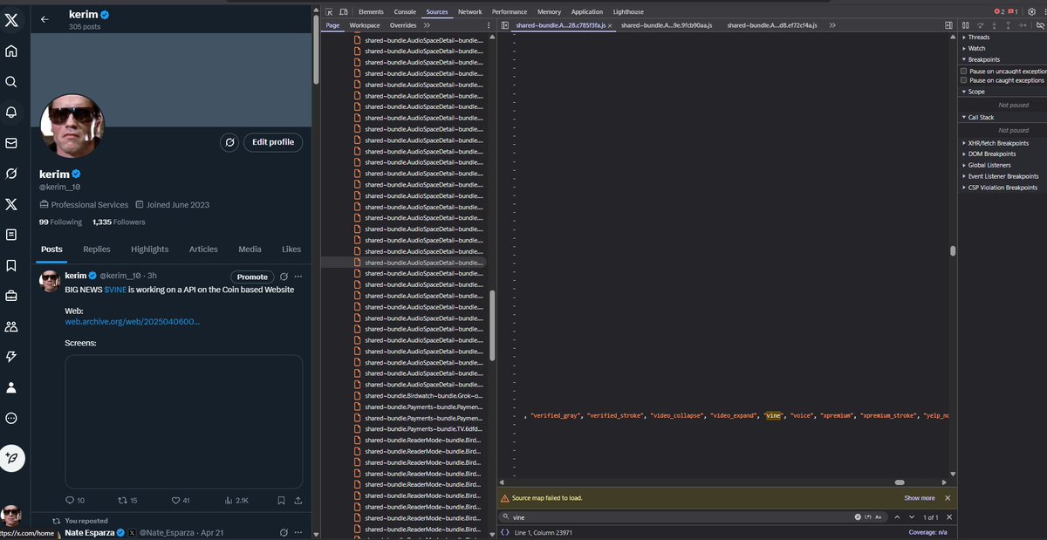Toggle the deactivate breakpoints icon
Viewport: 1047px width, 540px height.
1040,25
